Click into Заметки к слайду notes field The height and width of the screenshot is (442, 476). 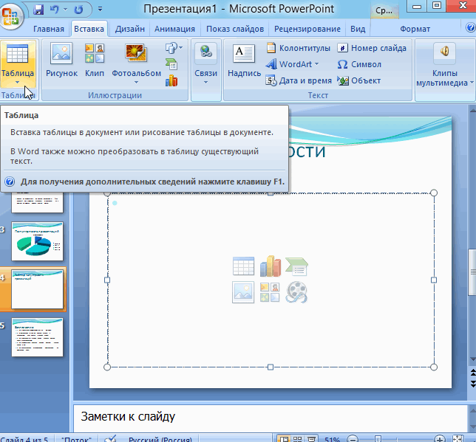click(270, 418)
